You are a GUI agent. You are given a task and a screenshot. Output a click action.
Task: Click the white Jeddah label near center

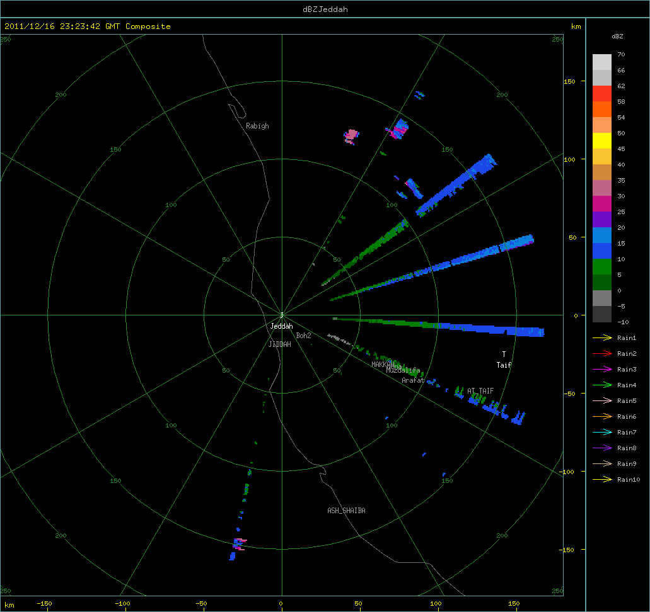pyautogui.click(x=281, y=326)
